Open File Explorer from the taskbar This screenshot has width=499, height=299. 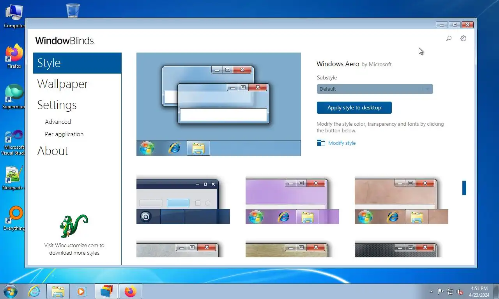pyautogui.click(x=58, y=291)
